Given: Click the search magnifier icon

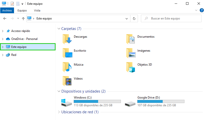Looking at the screenshot, I should [x=146, y=18].
